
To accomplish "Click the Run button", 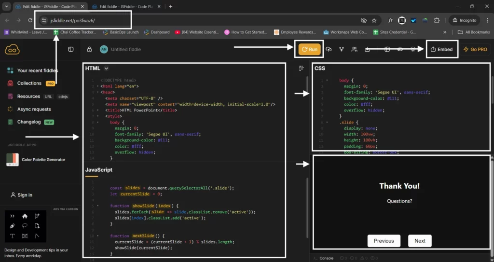I will click(309, 49).
